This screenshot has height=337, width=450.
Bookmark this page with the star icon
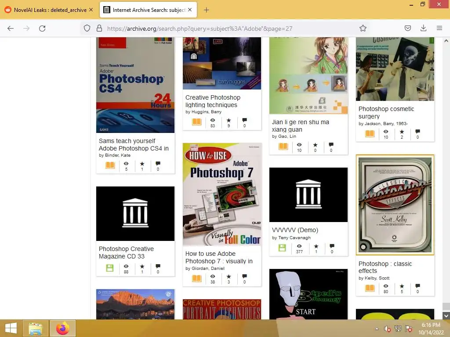(x=363, y=28)
